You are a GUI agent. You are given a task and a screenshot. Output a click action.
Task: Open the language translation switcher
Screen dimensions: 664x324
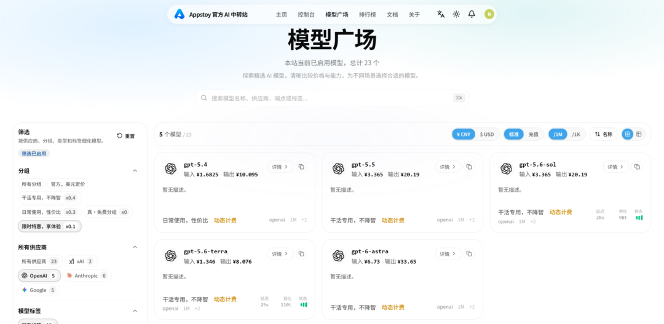[441, 14]
